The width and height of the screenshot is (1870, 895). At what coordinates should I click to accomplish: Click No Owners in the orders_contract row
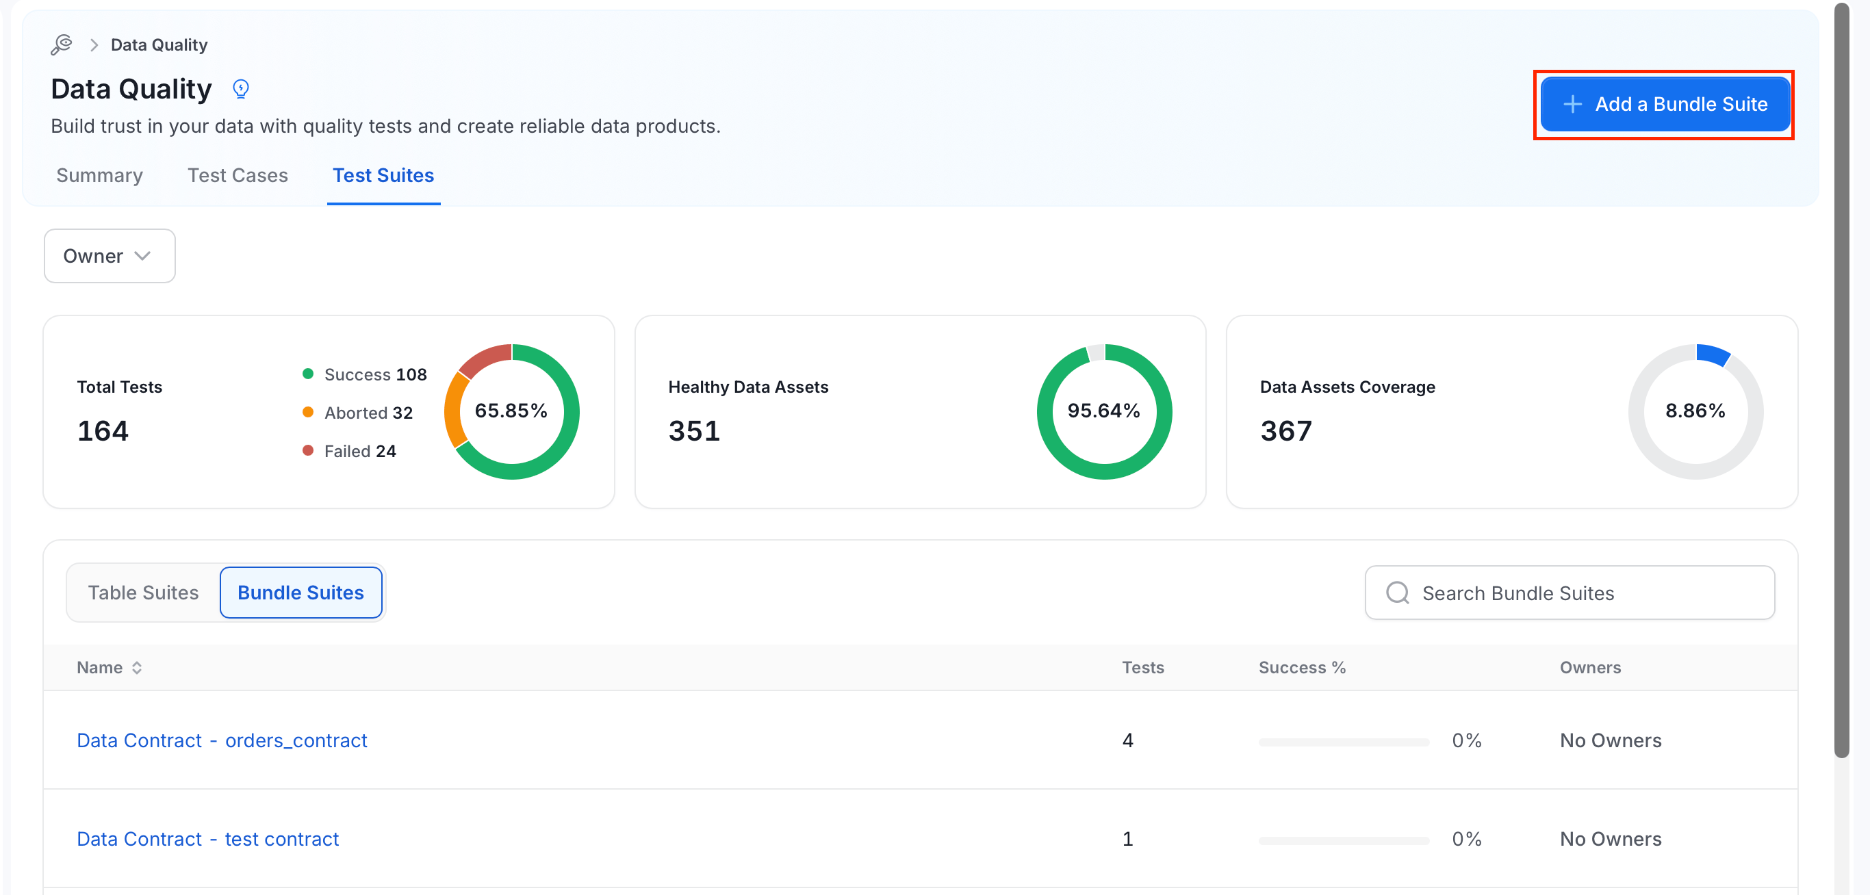click(x=1610, y=740)
